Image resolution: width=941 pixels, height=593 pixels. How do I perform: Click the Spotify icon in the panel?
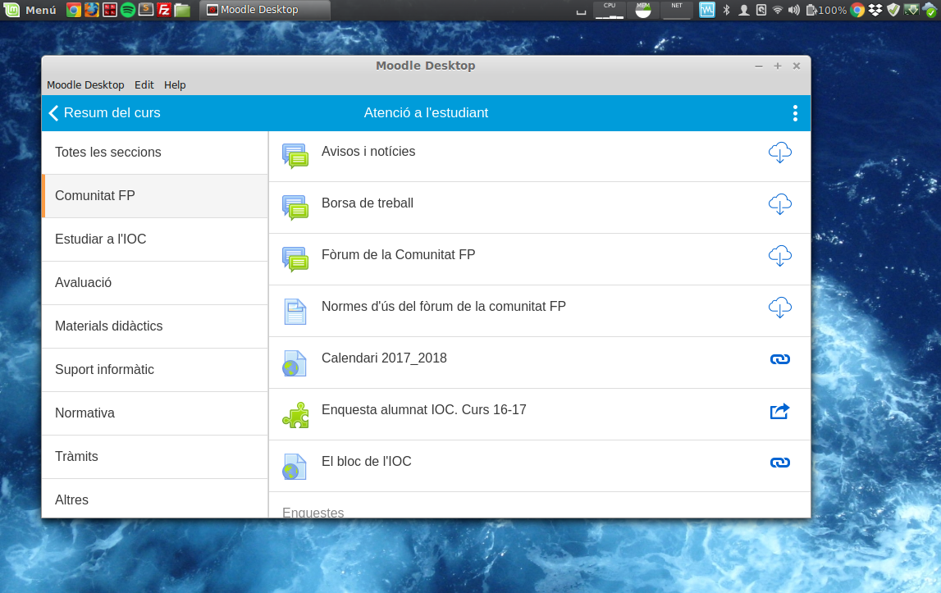point(128,11)
